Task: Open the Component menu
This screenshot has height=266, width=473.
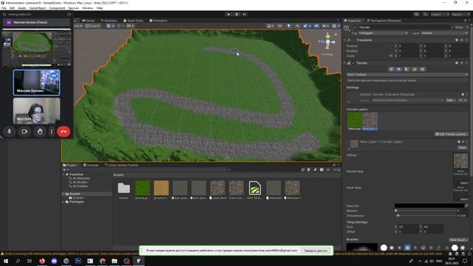Action: click(x=57, y=8)
